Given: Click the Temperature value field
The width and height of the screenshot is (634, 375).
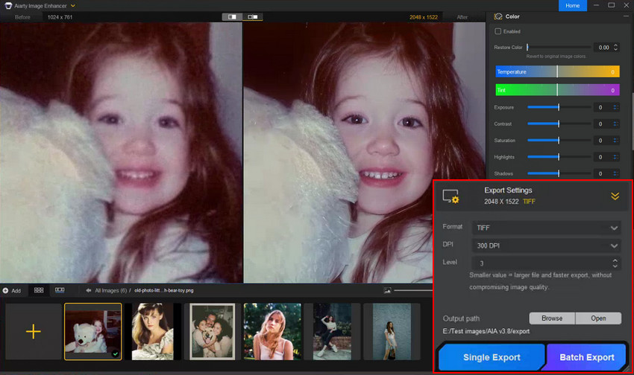Looking at the screenshot, I should pyautogui.click(x=612, y=71).
